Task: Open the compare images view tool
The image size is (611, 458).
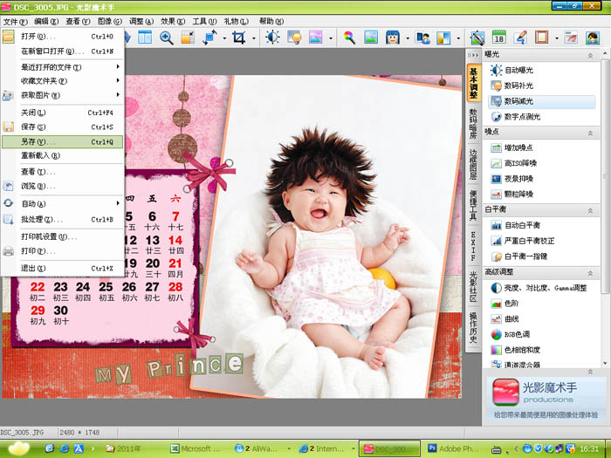Action: point(145,38)
